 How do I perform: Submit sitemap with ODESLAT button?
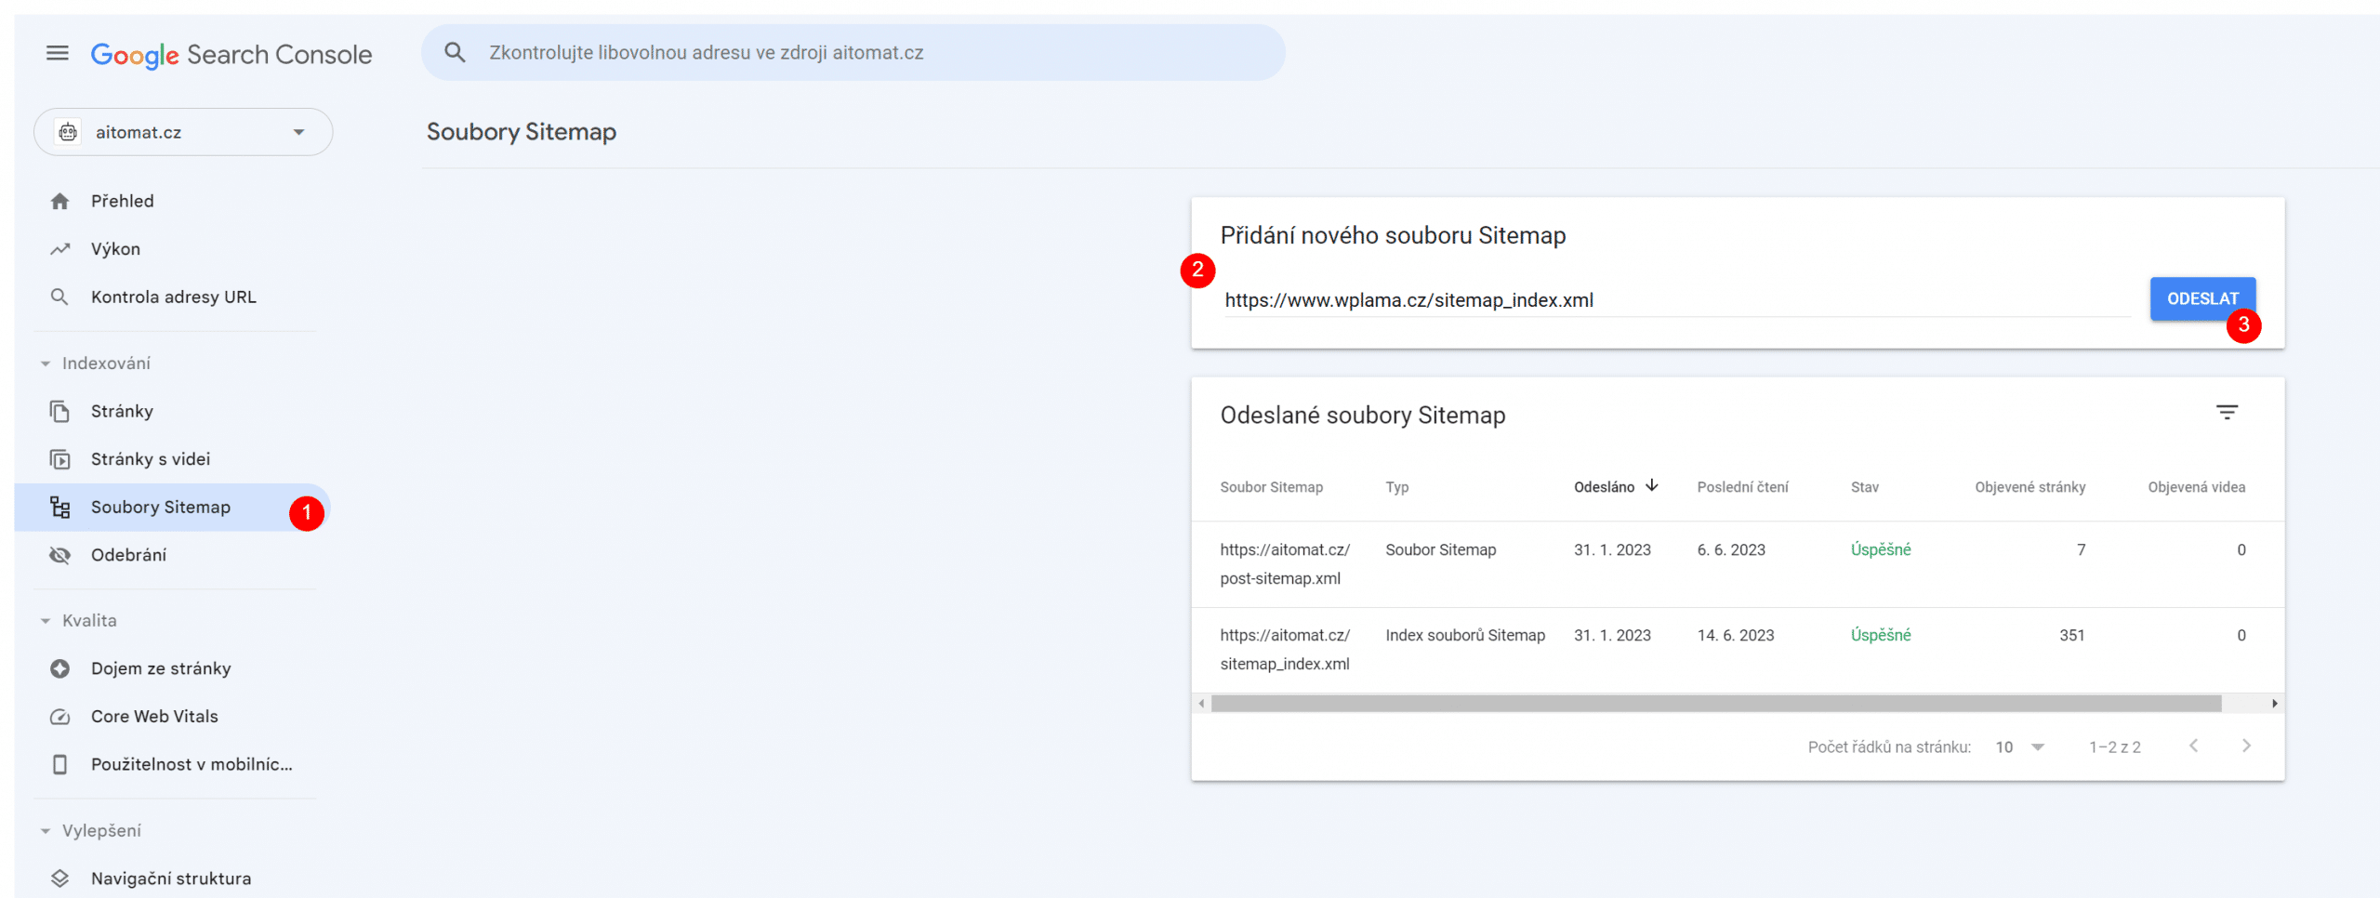2202,298
